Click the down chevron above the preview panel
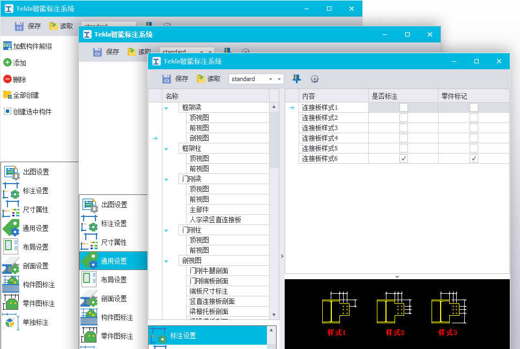Screen dimensions: 520x349 (397, 277)
